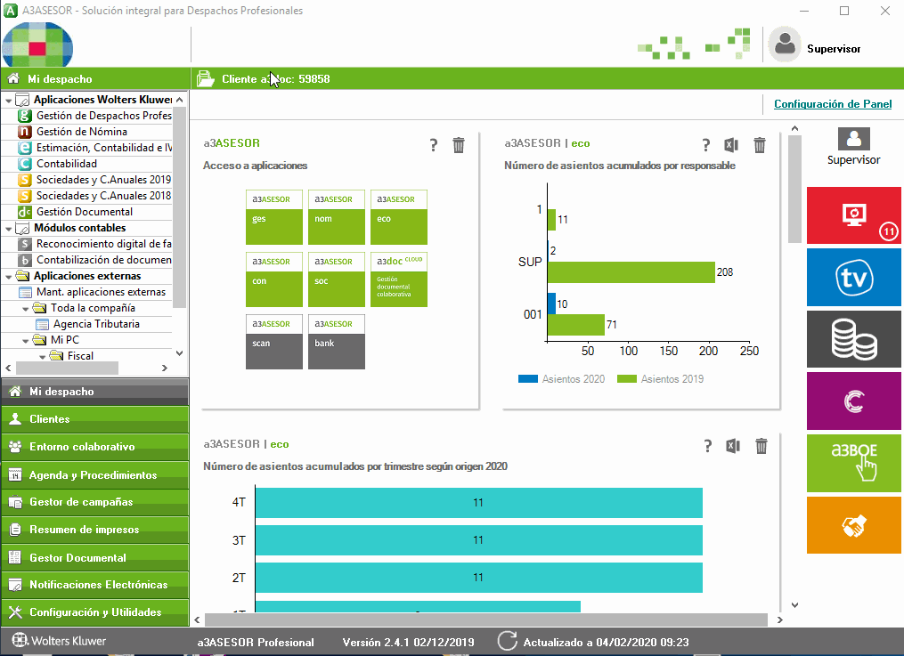Export asientos por responsable chart to Excel

click(731, 145)
